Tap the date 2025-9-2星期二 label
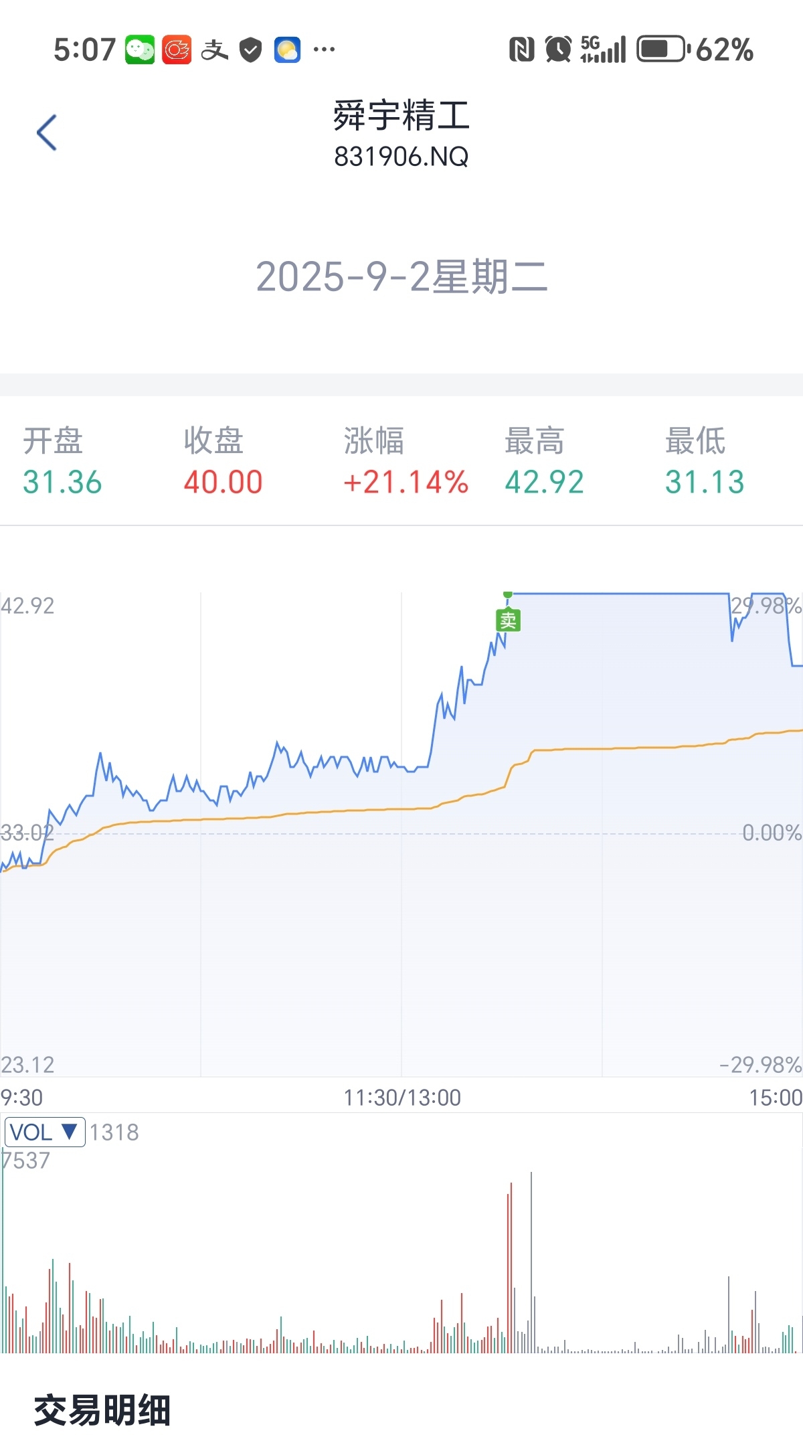The width and height of the screenshot is (803, 1451). point(401,276)
